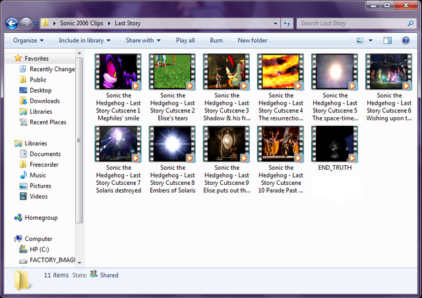
Task: Click the folder icon in details pane
Action: click(x=22, y=280)
